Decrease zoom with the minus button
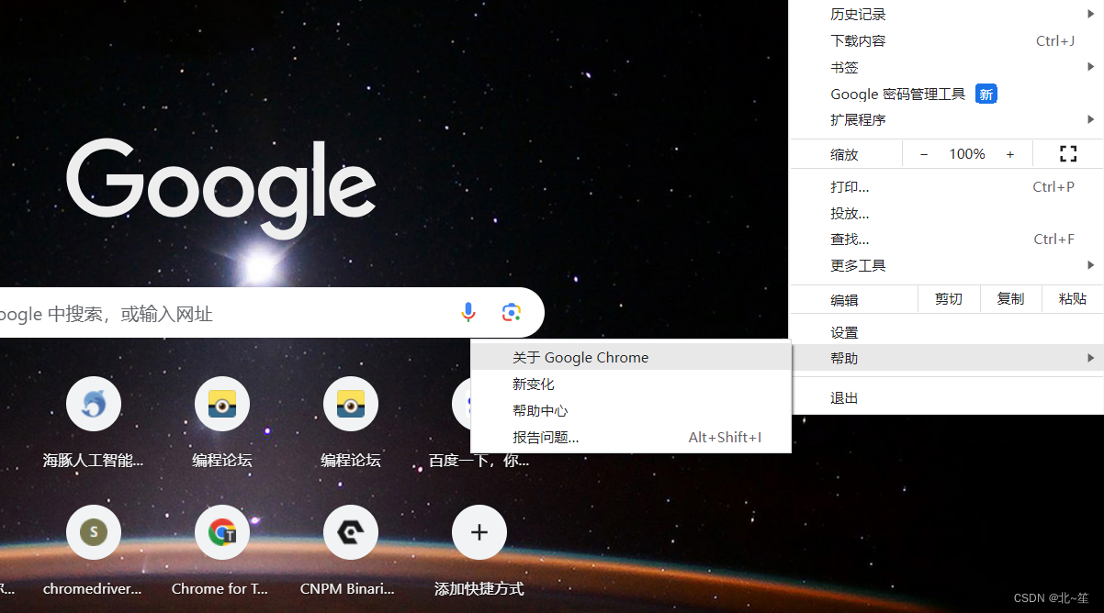 (924, 154)
